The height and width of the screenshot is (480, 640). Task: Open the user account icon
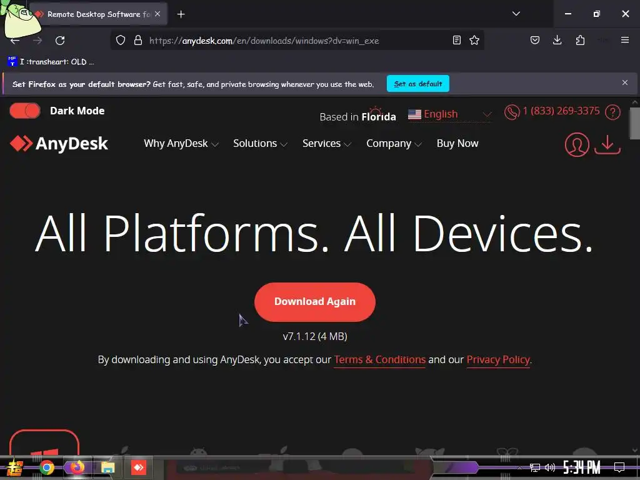click(577, 144)
